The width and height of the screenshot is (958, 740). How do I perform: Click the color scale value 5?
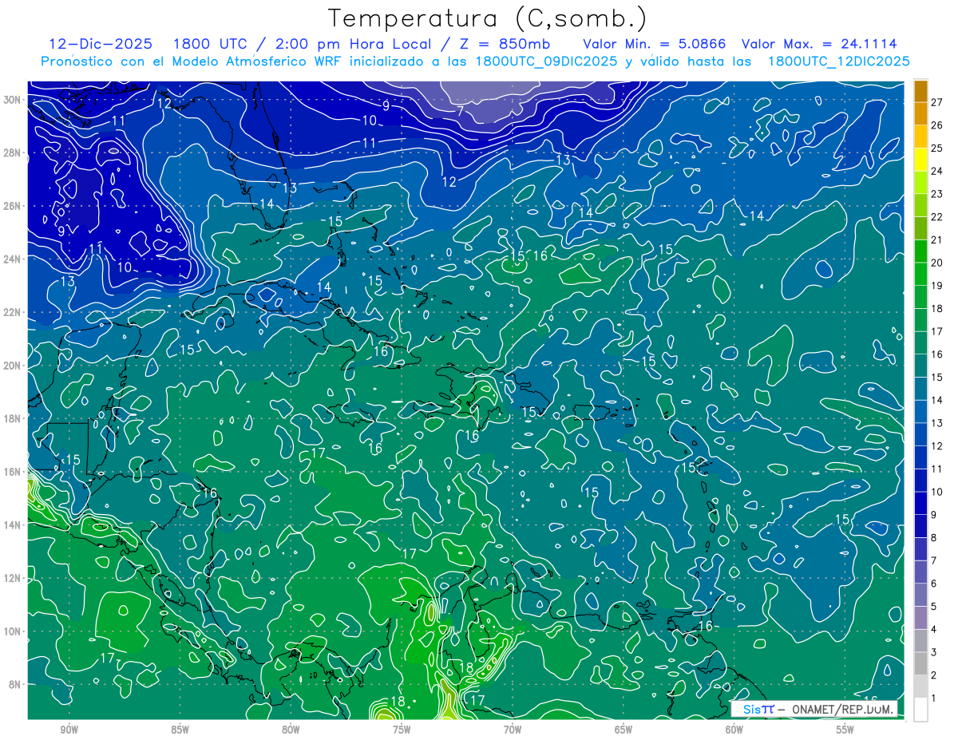point(934,607)
